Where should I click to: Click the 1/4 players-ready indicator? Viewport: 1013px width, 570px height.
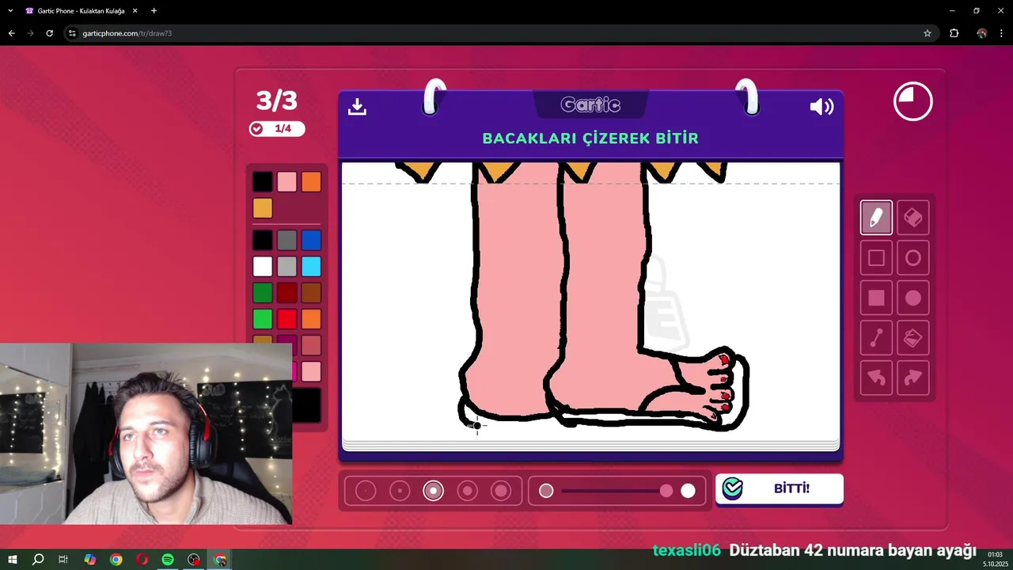click(x=276, y=128)
